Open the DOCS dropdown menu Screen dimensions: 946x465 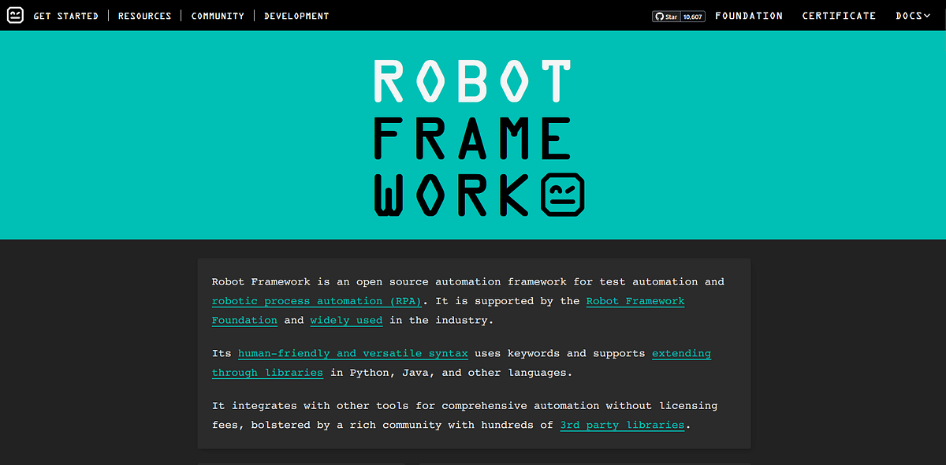(x=907, y=15)
